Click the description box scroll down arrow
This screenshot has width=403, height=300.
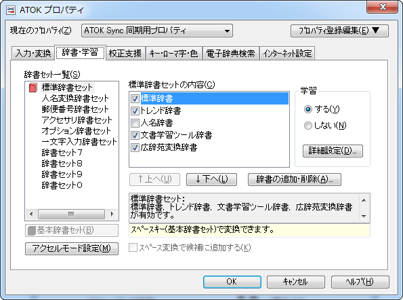click(x=364, y=217)
